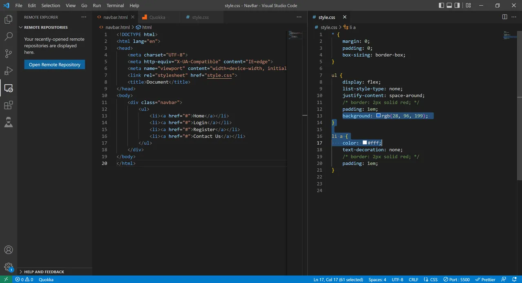Viewport: 522px width, 283px height.
Task: Open color picker for rgb(28, 96, 199)
Action: (378, 116)
